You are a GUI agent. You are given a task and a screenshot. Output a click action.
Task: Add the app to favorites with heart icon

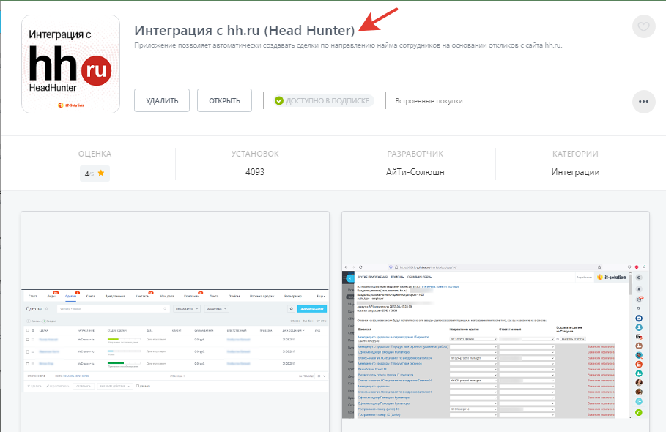(x=643, y=27)
